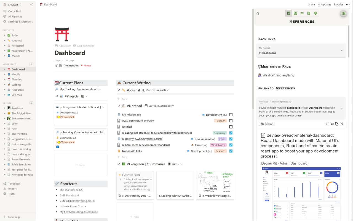
Task: Click Share in the top bar
Action: [x=312, y=4]
